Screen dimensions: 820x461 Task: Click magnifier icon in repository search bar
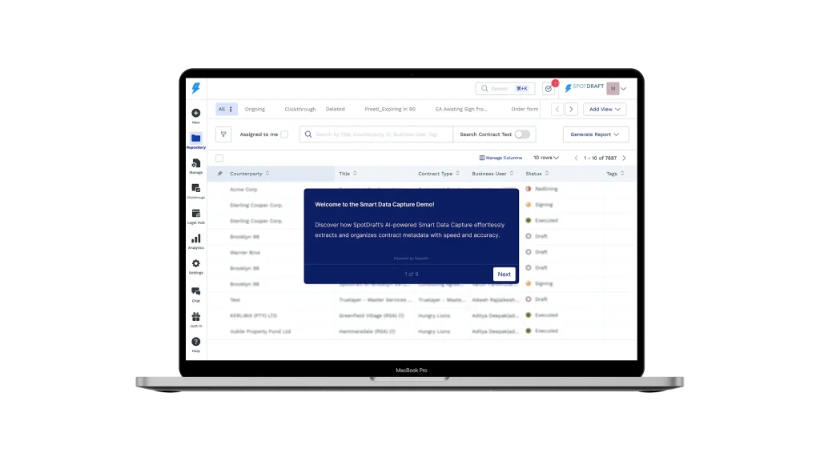308,134
